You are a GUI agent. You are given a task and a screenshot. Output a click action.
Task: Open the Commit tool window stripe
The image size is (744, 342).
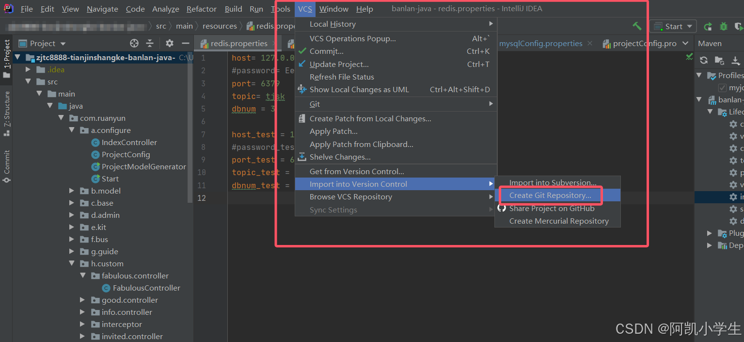click(7, 166)
